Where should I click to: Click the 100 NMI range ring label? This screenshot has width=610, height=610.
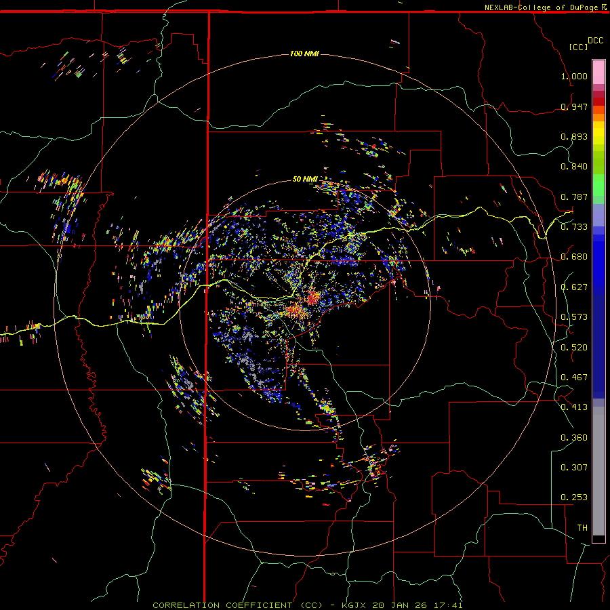[x=304, y=54]
